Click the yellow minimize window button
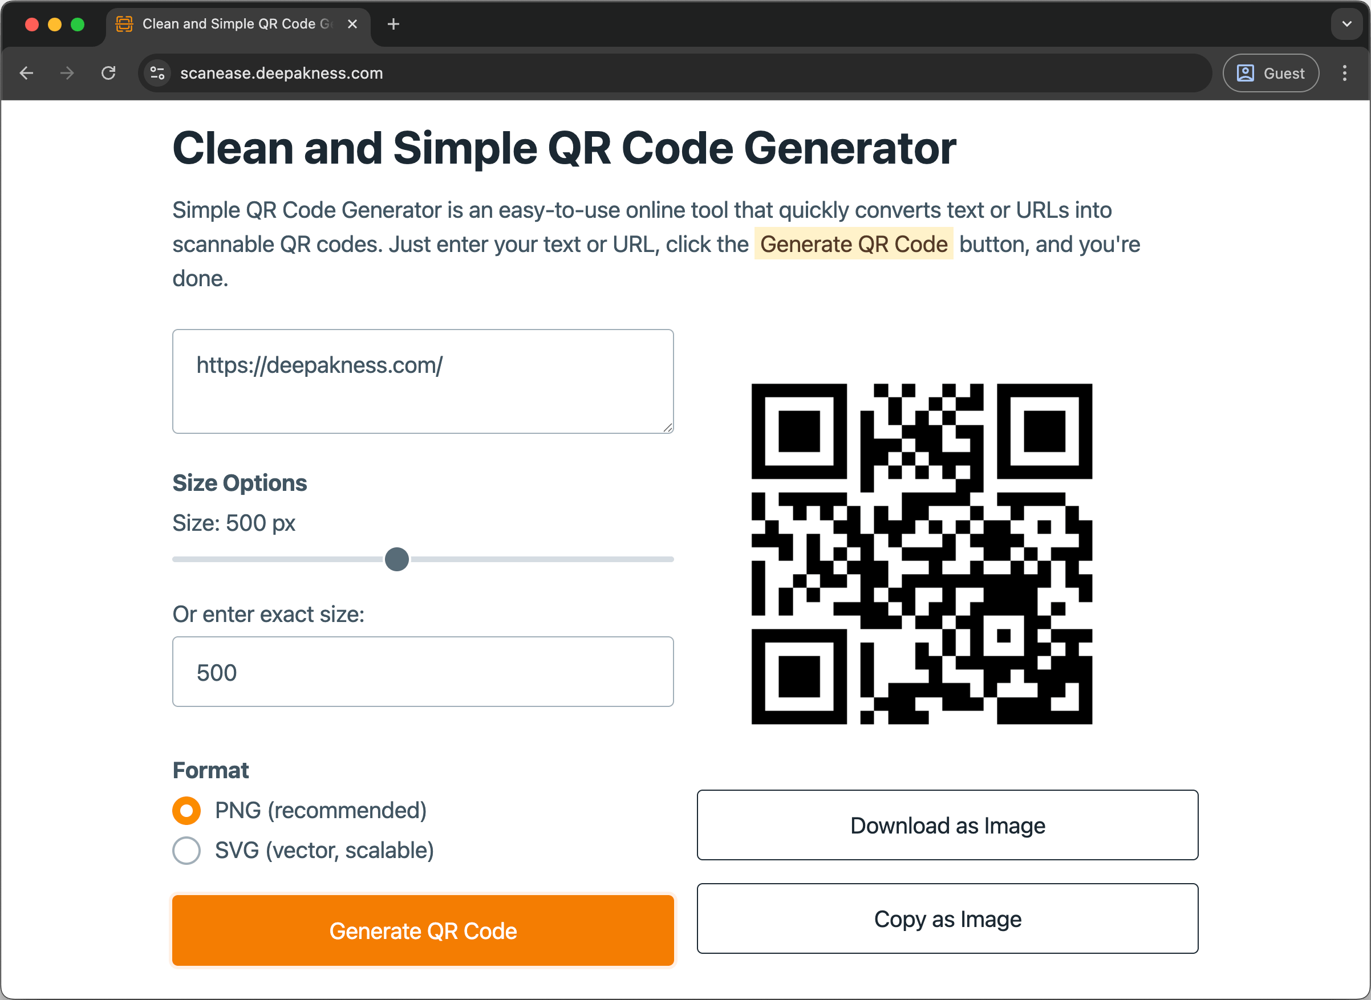 [55, 24]
